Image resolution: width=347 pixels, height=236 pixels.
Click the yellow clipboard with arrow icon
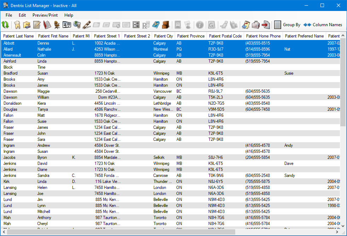coord(245,24)
